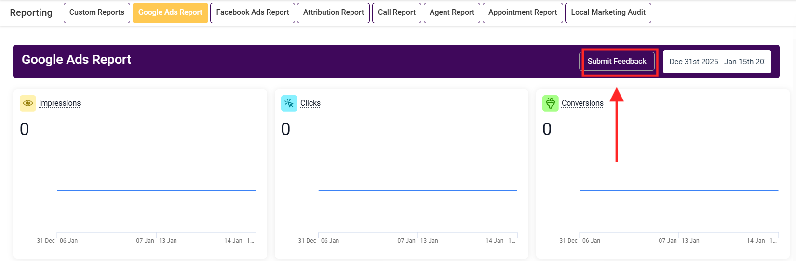Viewport: 796px width, 261px height.
Task: Click the Conversions chart blue line
Action: tap(679, 191)
